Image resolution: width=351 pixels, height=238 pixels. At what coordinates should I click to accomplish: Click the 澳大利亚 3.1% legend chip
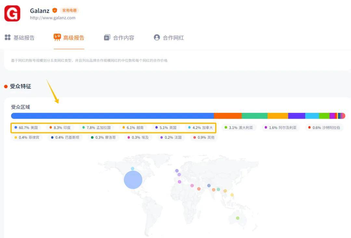pyautogui.click(x=239, y=128)
